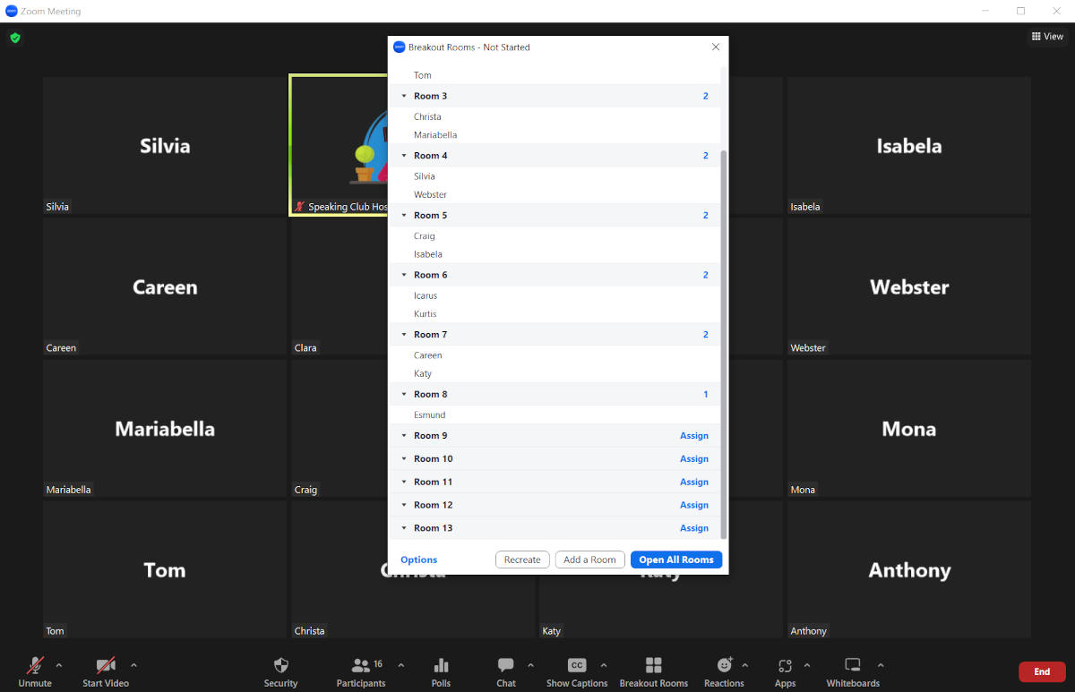
Task: Collapse Room 7 in the breakout list
Action: [x=404, y=335]
